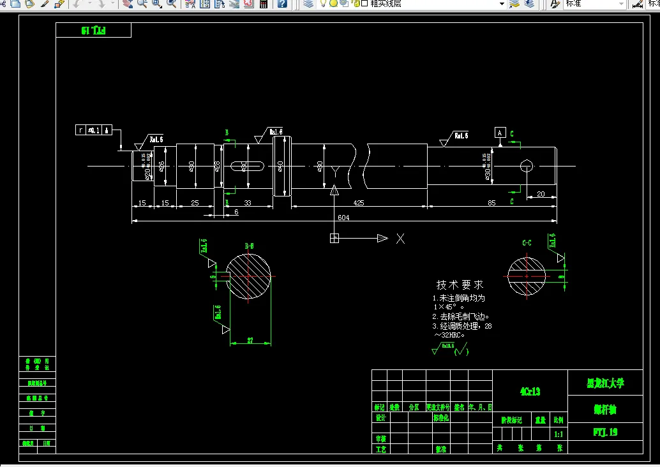Click the 技术要求 heading text
660x467 pixels.
click(460, 285)
